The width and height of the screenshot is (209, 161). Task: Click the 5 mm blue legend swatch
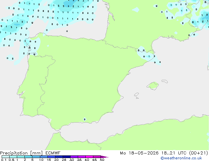click(36, 157)
